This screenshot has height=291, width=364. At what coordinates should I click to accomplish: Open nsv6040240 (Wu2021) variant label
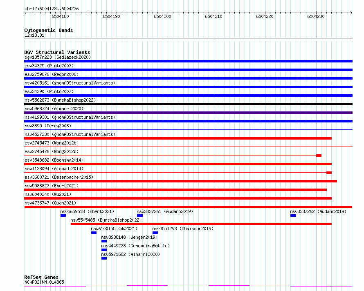click(48, 194)
